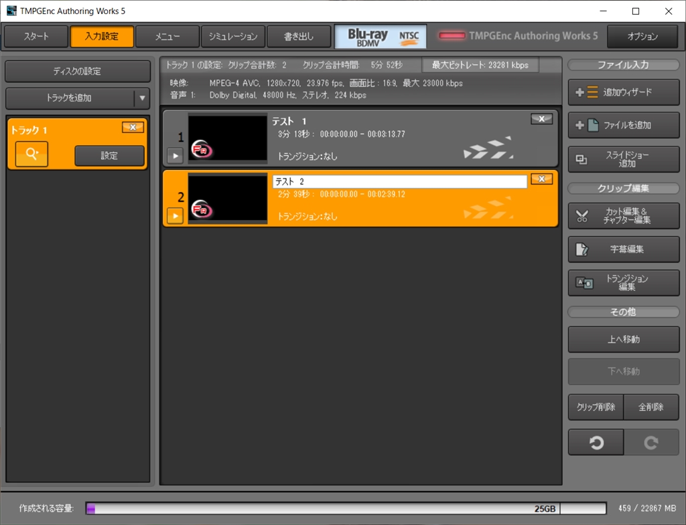Viewport: 686px width, 525px height.
Task: Click the 音声 1 Dolby Digital info line
Action: pos(268,95)
